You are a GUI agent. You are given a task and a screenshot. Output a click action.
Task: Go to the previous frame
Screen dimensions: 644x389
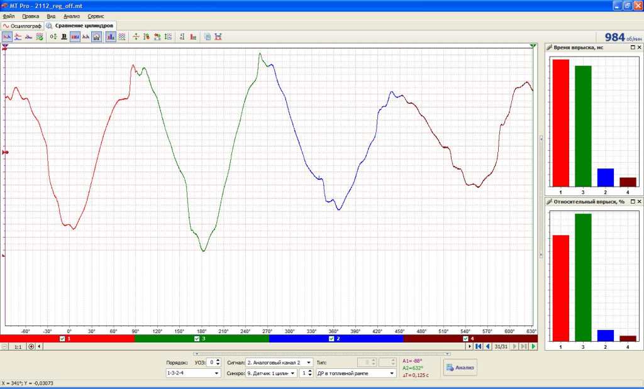[x=487, y=346]
